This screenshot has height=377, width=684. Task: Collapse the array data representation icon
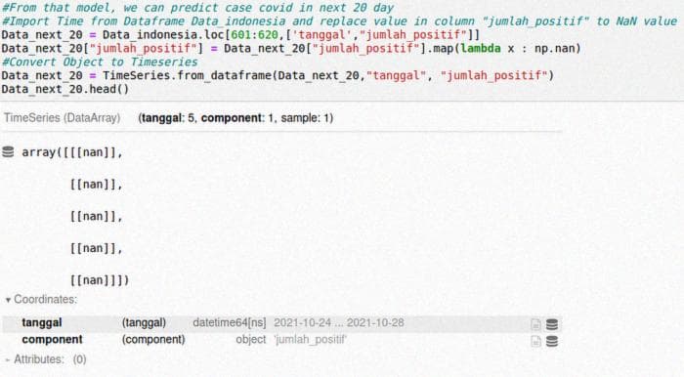8,151
